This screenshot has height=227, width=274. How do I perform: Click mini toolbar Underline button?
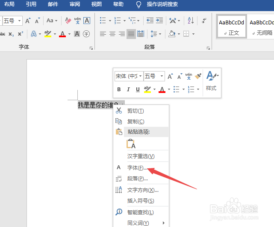(138, 90)
